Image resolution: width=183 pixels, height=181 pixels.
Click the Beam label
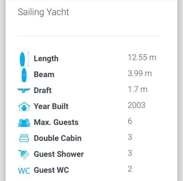[44, 75]
